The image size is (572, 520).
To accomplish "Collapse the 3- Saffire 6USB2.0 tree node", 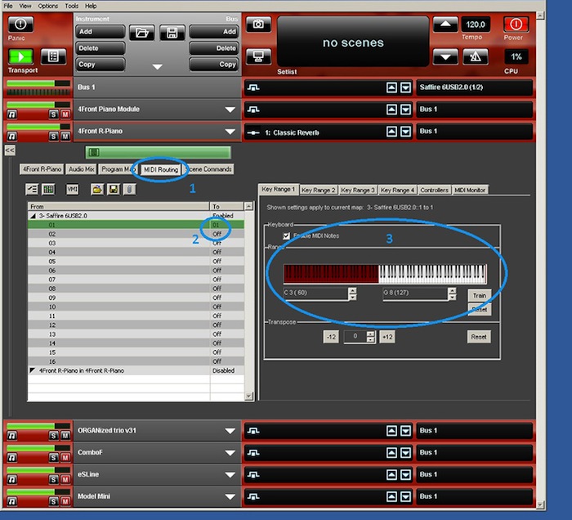I will tap(33, 216).
